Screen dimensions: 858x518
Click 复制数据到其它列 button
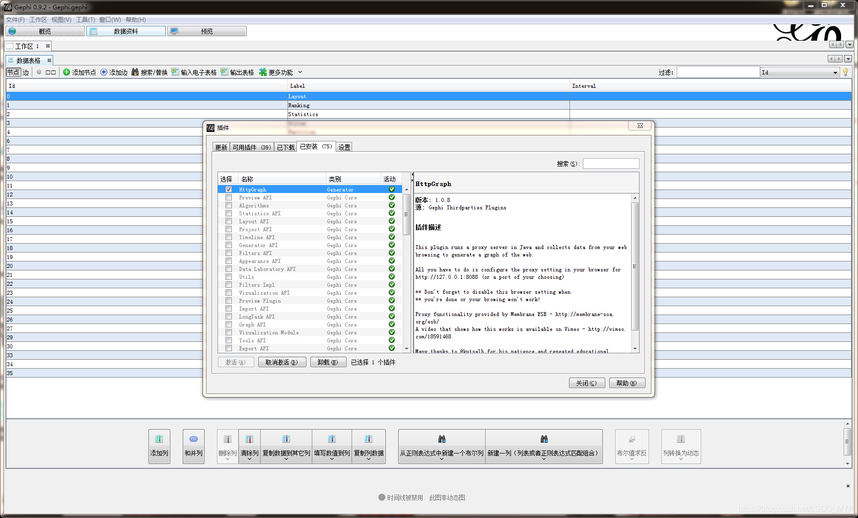click(x=286, y=447)
